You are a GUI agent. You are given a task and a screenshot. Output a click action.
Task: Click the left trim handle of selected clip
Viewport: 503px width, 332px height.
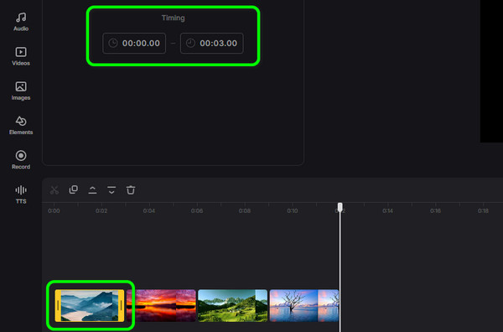pyautogui.click(x=58, y=306)
